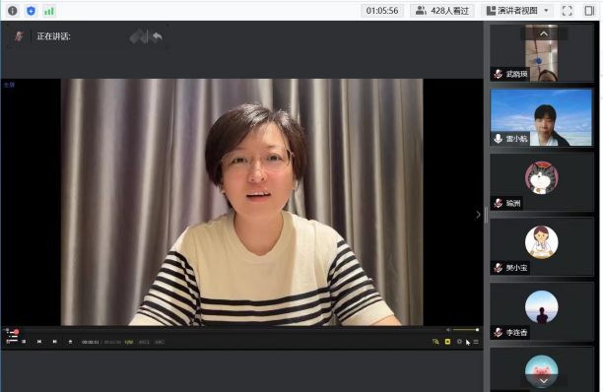
Task: Click active mic icon next to 雷小航
Action: [498, 138]
